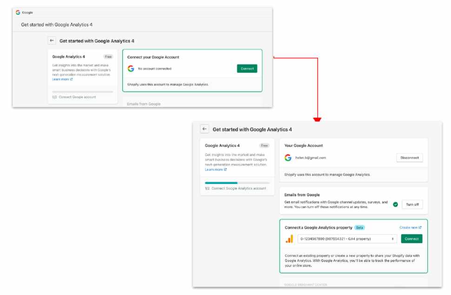Click green checkmark in Emails from Google
This screenshot has height=295, width=451.
tap(396, 204)
